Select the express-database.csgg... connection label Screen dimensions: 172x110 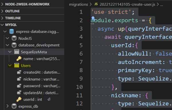point(37,32)
